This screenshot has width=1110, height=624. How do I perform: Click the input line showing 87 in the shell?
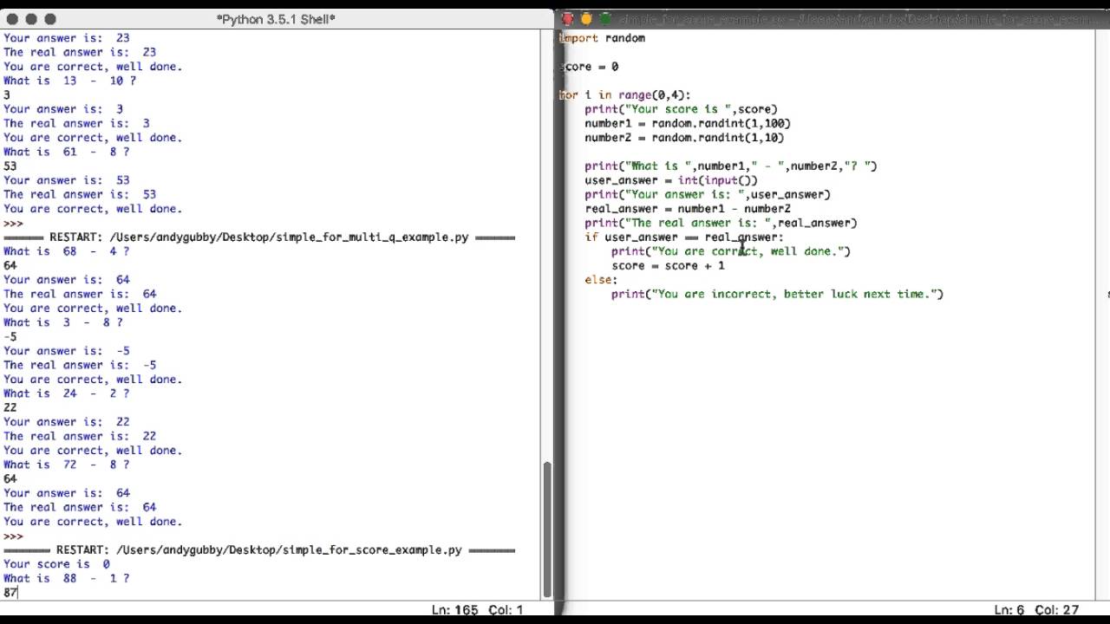(x=10, y=593)
